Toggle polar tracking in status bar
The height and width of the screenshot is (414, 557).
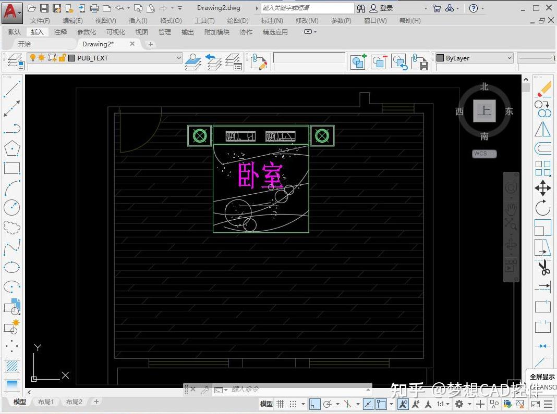(x=328, y=404)
